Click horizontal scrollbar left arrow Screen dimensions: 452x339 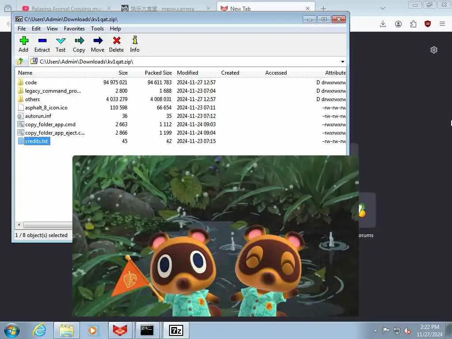point(19,225)
